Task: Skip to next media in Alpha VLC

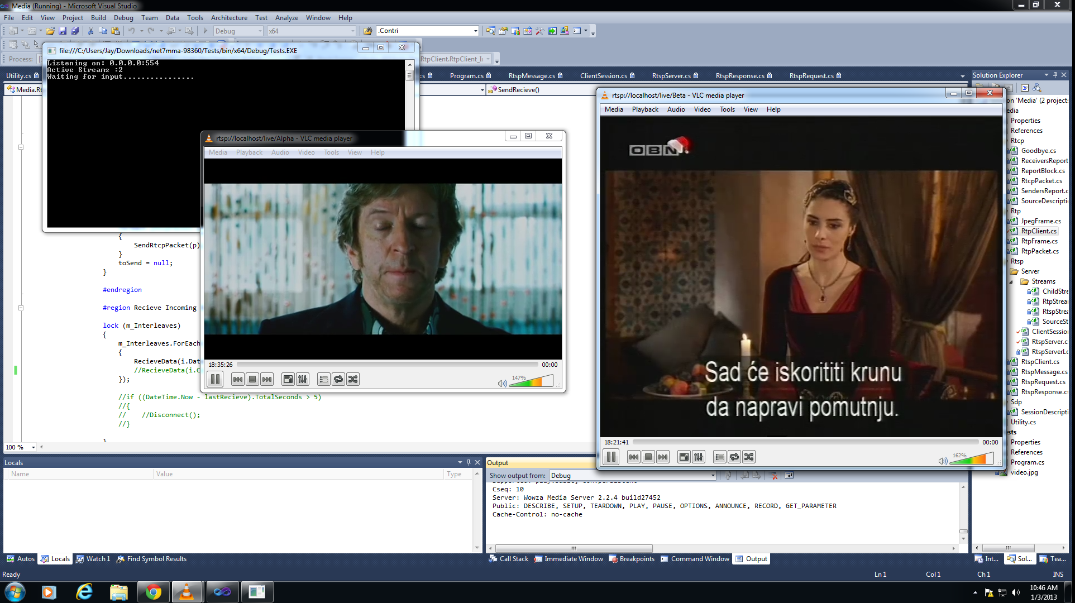Action: 267,380
